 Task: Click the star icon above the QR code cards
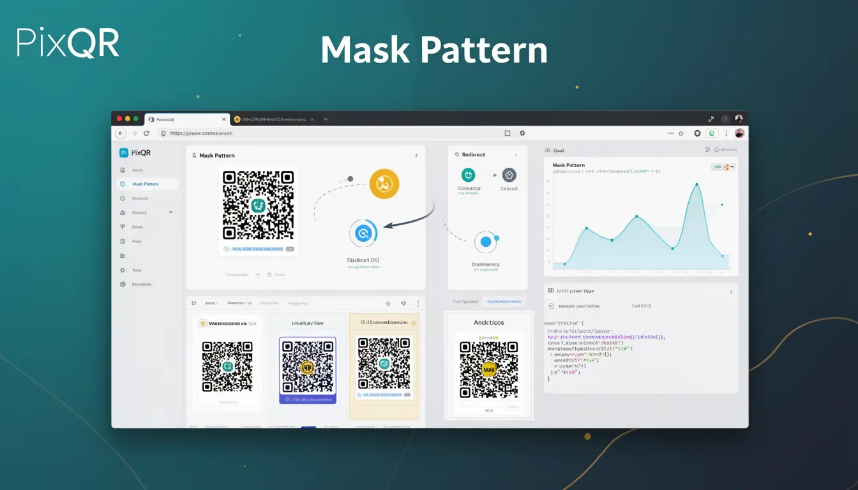388,304
